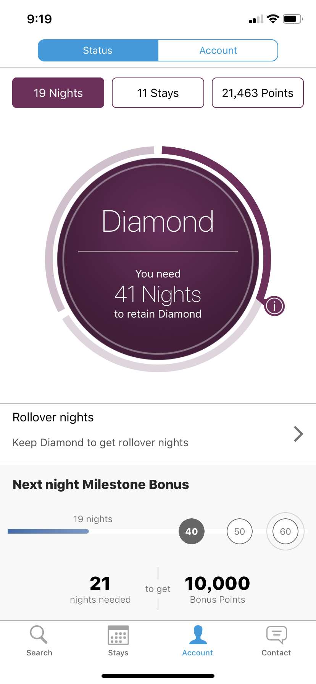Open the Contact chat bubble icon
The width and height of the screenshot is (316, 684).
(276, 635)
